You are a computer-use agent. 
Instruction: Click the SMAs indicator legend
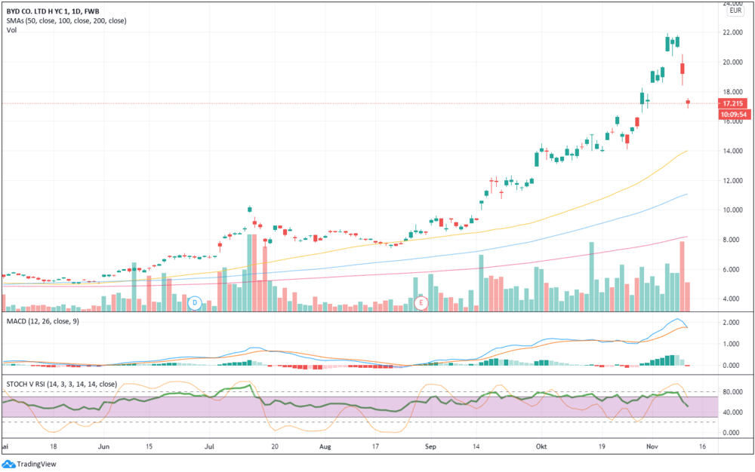pos(66,20)
